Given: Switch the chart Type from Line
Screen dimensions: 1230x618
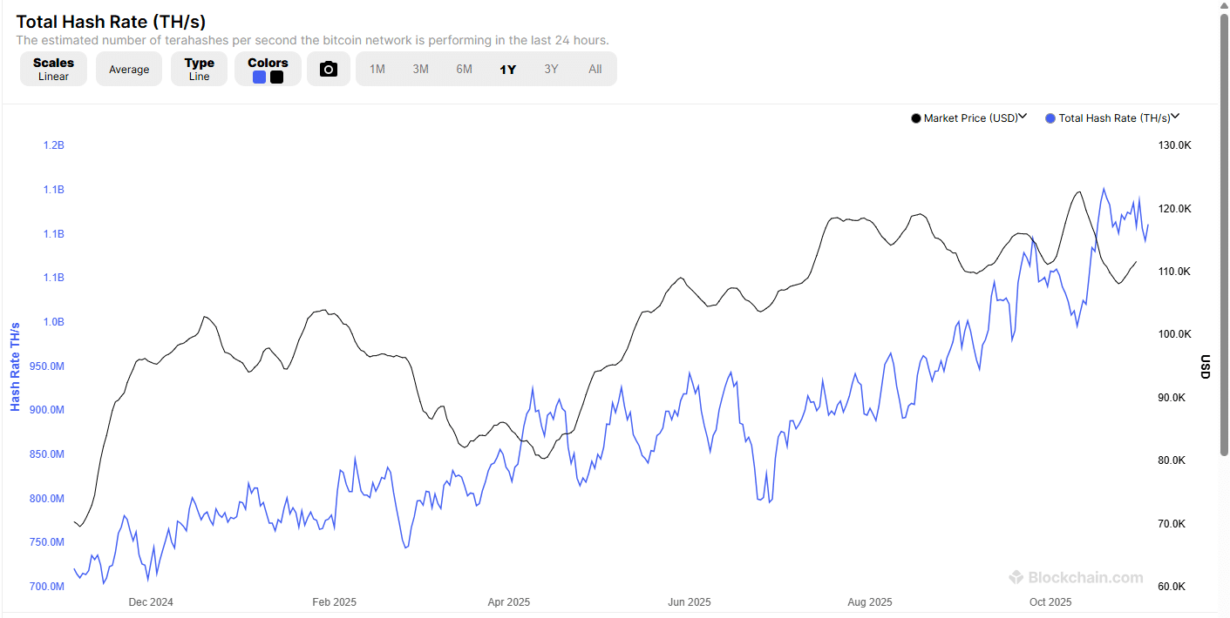Looking at the screenshot, I should [200, 69].
